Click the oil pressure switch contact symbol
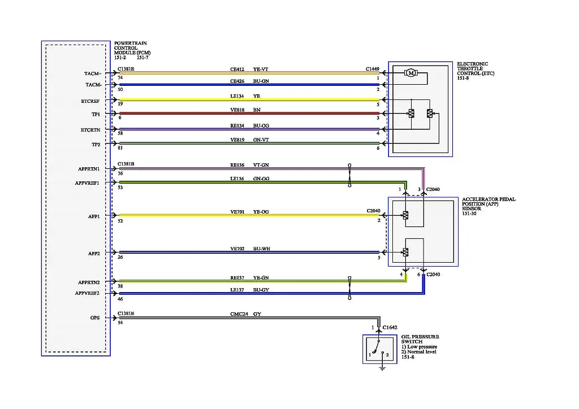The height and width of the screenshot is (409, 579). 378,347
